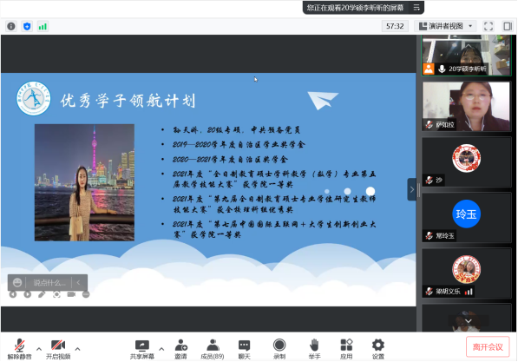Open the 邀请 invite icon
This screenshot has height=362, width=518.
coord(180,349)
